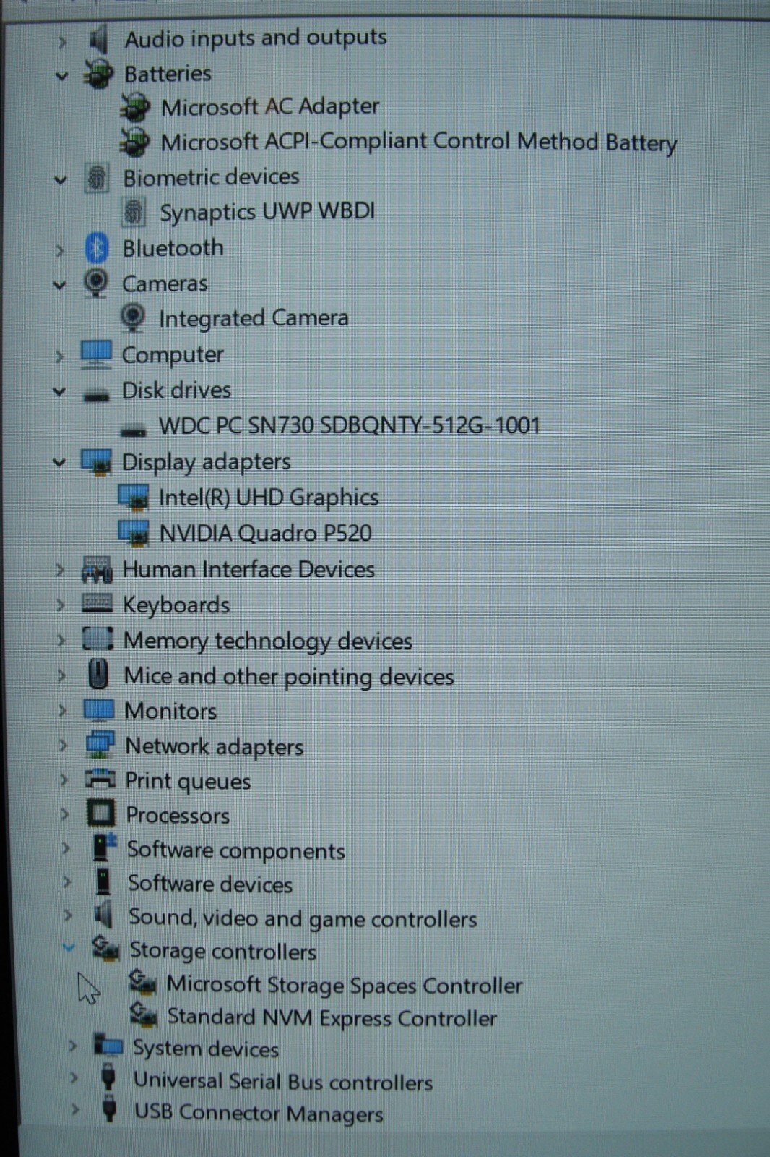Click the Mice and other pointing devices label
The image size is (770, 1157).
[289, 677]
